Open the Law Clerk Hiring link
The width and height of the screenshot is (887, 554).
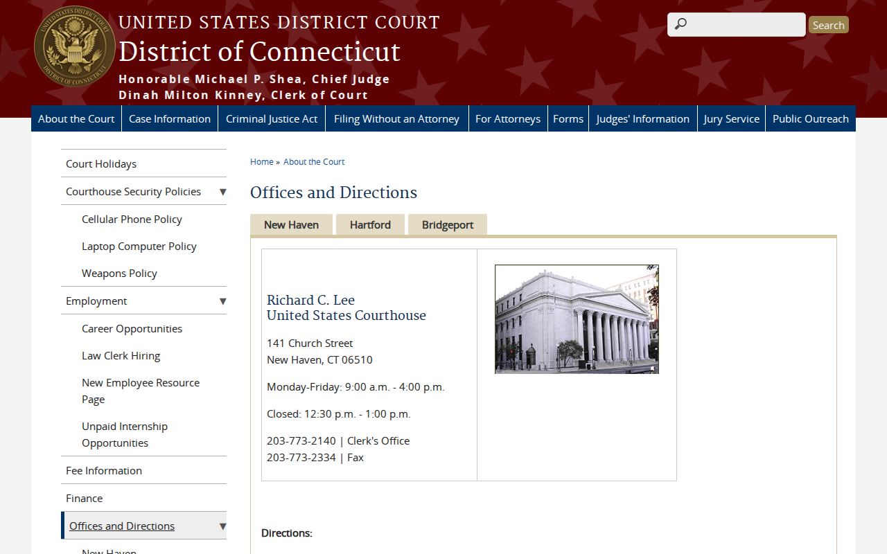click(121, 355)
